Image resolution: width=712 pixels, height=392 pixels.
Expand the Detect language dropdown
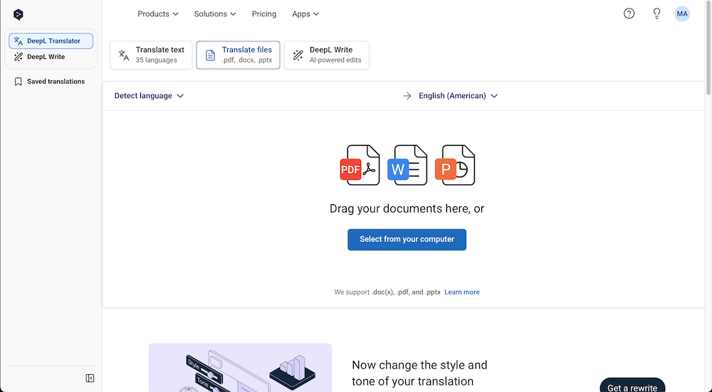tap(149, 96)
